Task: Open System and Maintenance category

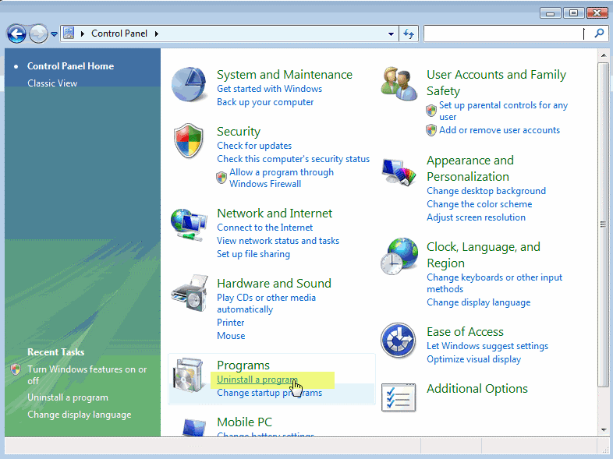Action: point(285,75)
